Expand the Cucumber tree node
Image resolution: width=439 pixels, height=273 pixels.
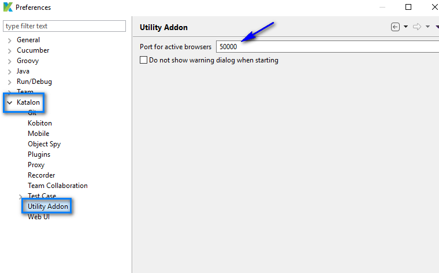tap(9, 51)
